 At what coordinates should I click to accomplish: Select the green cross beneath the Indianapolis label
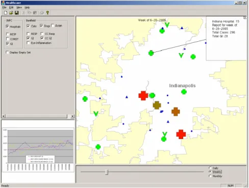pyautogui.click(x=184, y=92)
